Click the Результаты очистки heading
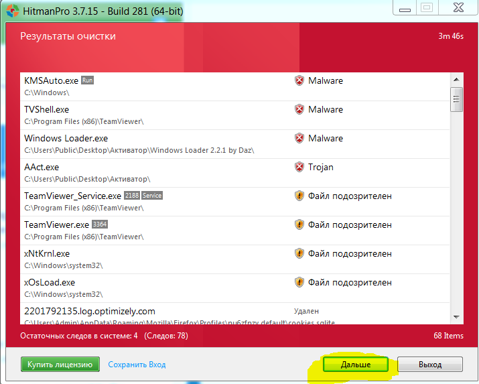This screenshot has height=384, width=479. point(68,36)
